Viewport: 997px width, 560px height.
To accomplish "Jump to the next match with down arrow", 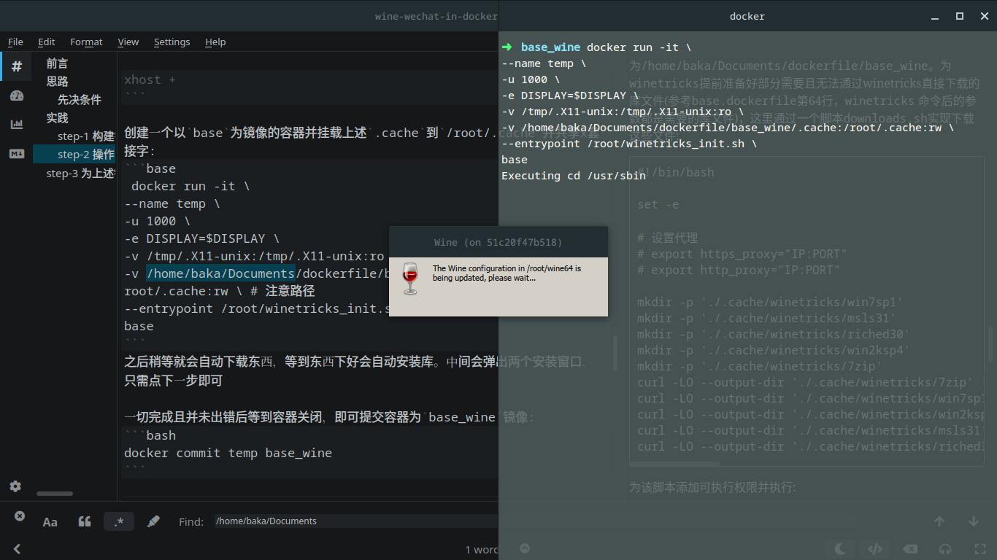I will (x=973, y=521).
